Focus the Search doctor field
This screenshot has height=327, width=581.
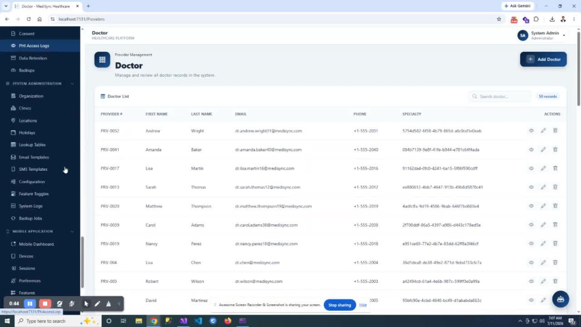[x=500, y=96]
